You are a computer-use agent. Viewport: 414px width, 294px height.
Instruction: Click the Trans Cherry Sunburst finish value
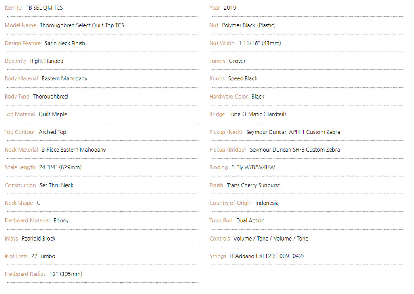click(253, 186)
